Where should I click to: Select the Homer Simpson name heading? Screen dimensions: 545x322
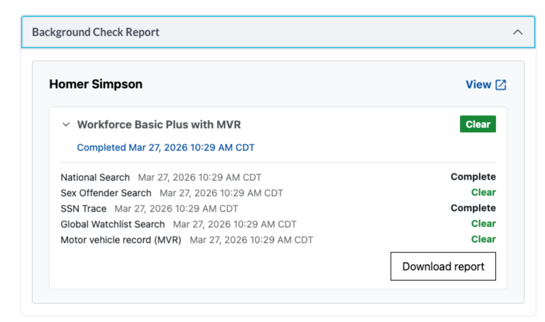tap(96, 84)
